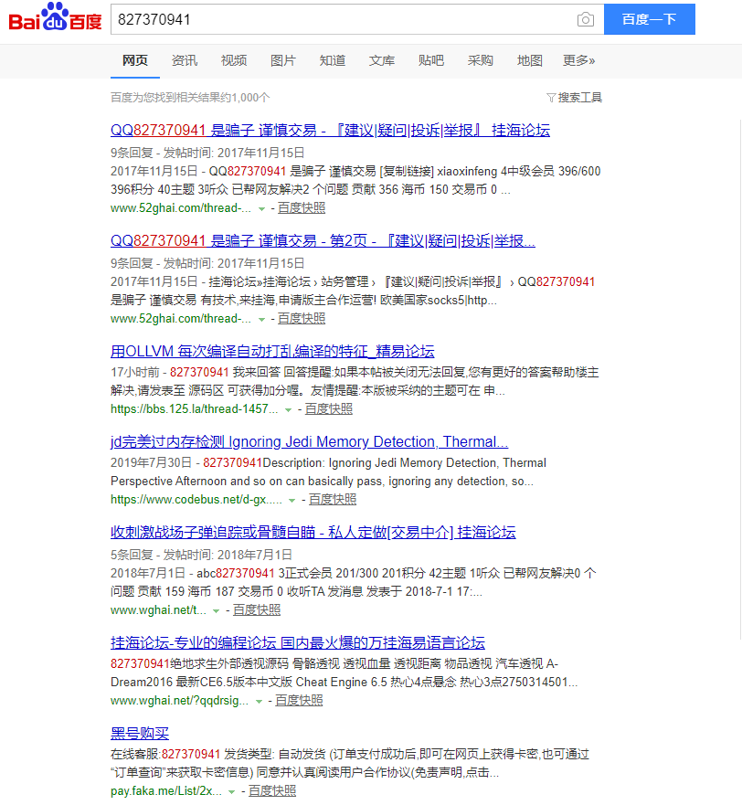This screenshot has width=742, height=805.
Task: Open 挂海论坛-专业的编程论坛 result
Action: (297, 643)
